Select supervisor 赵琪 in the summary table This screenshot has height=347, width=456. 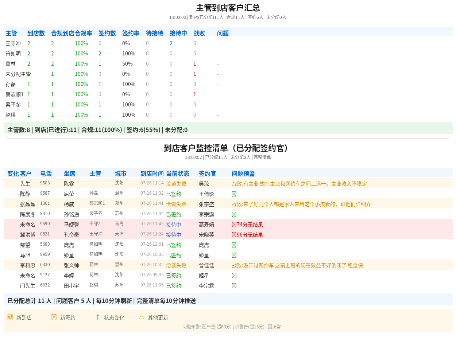pos(11,115)
